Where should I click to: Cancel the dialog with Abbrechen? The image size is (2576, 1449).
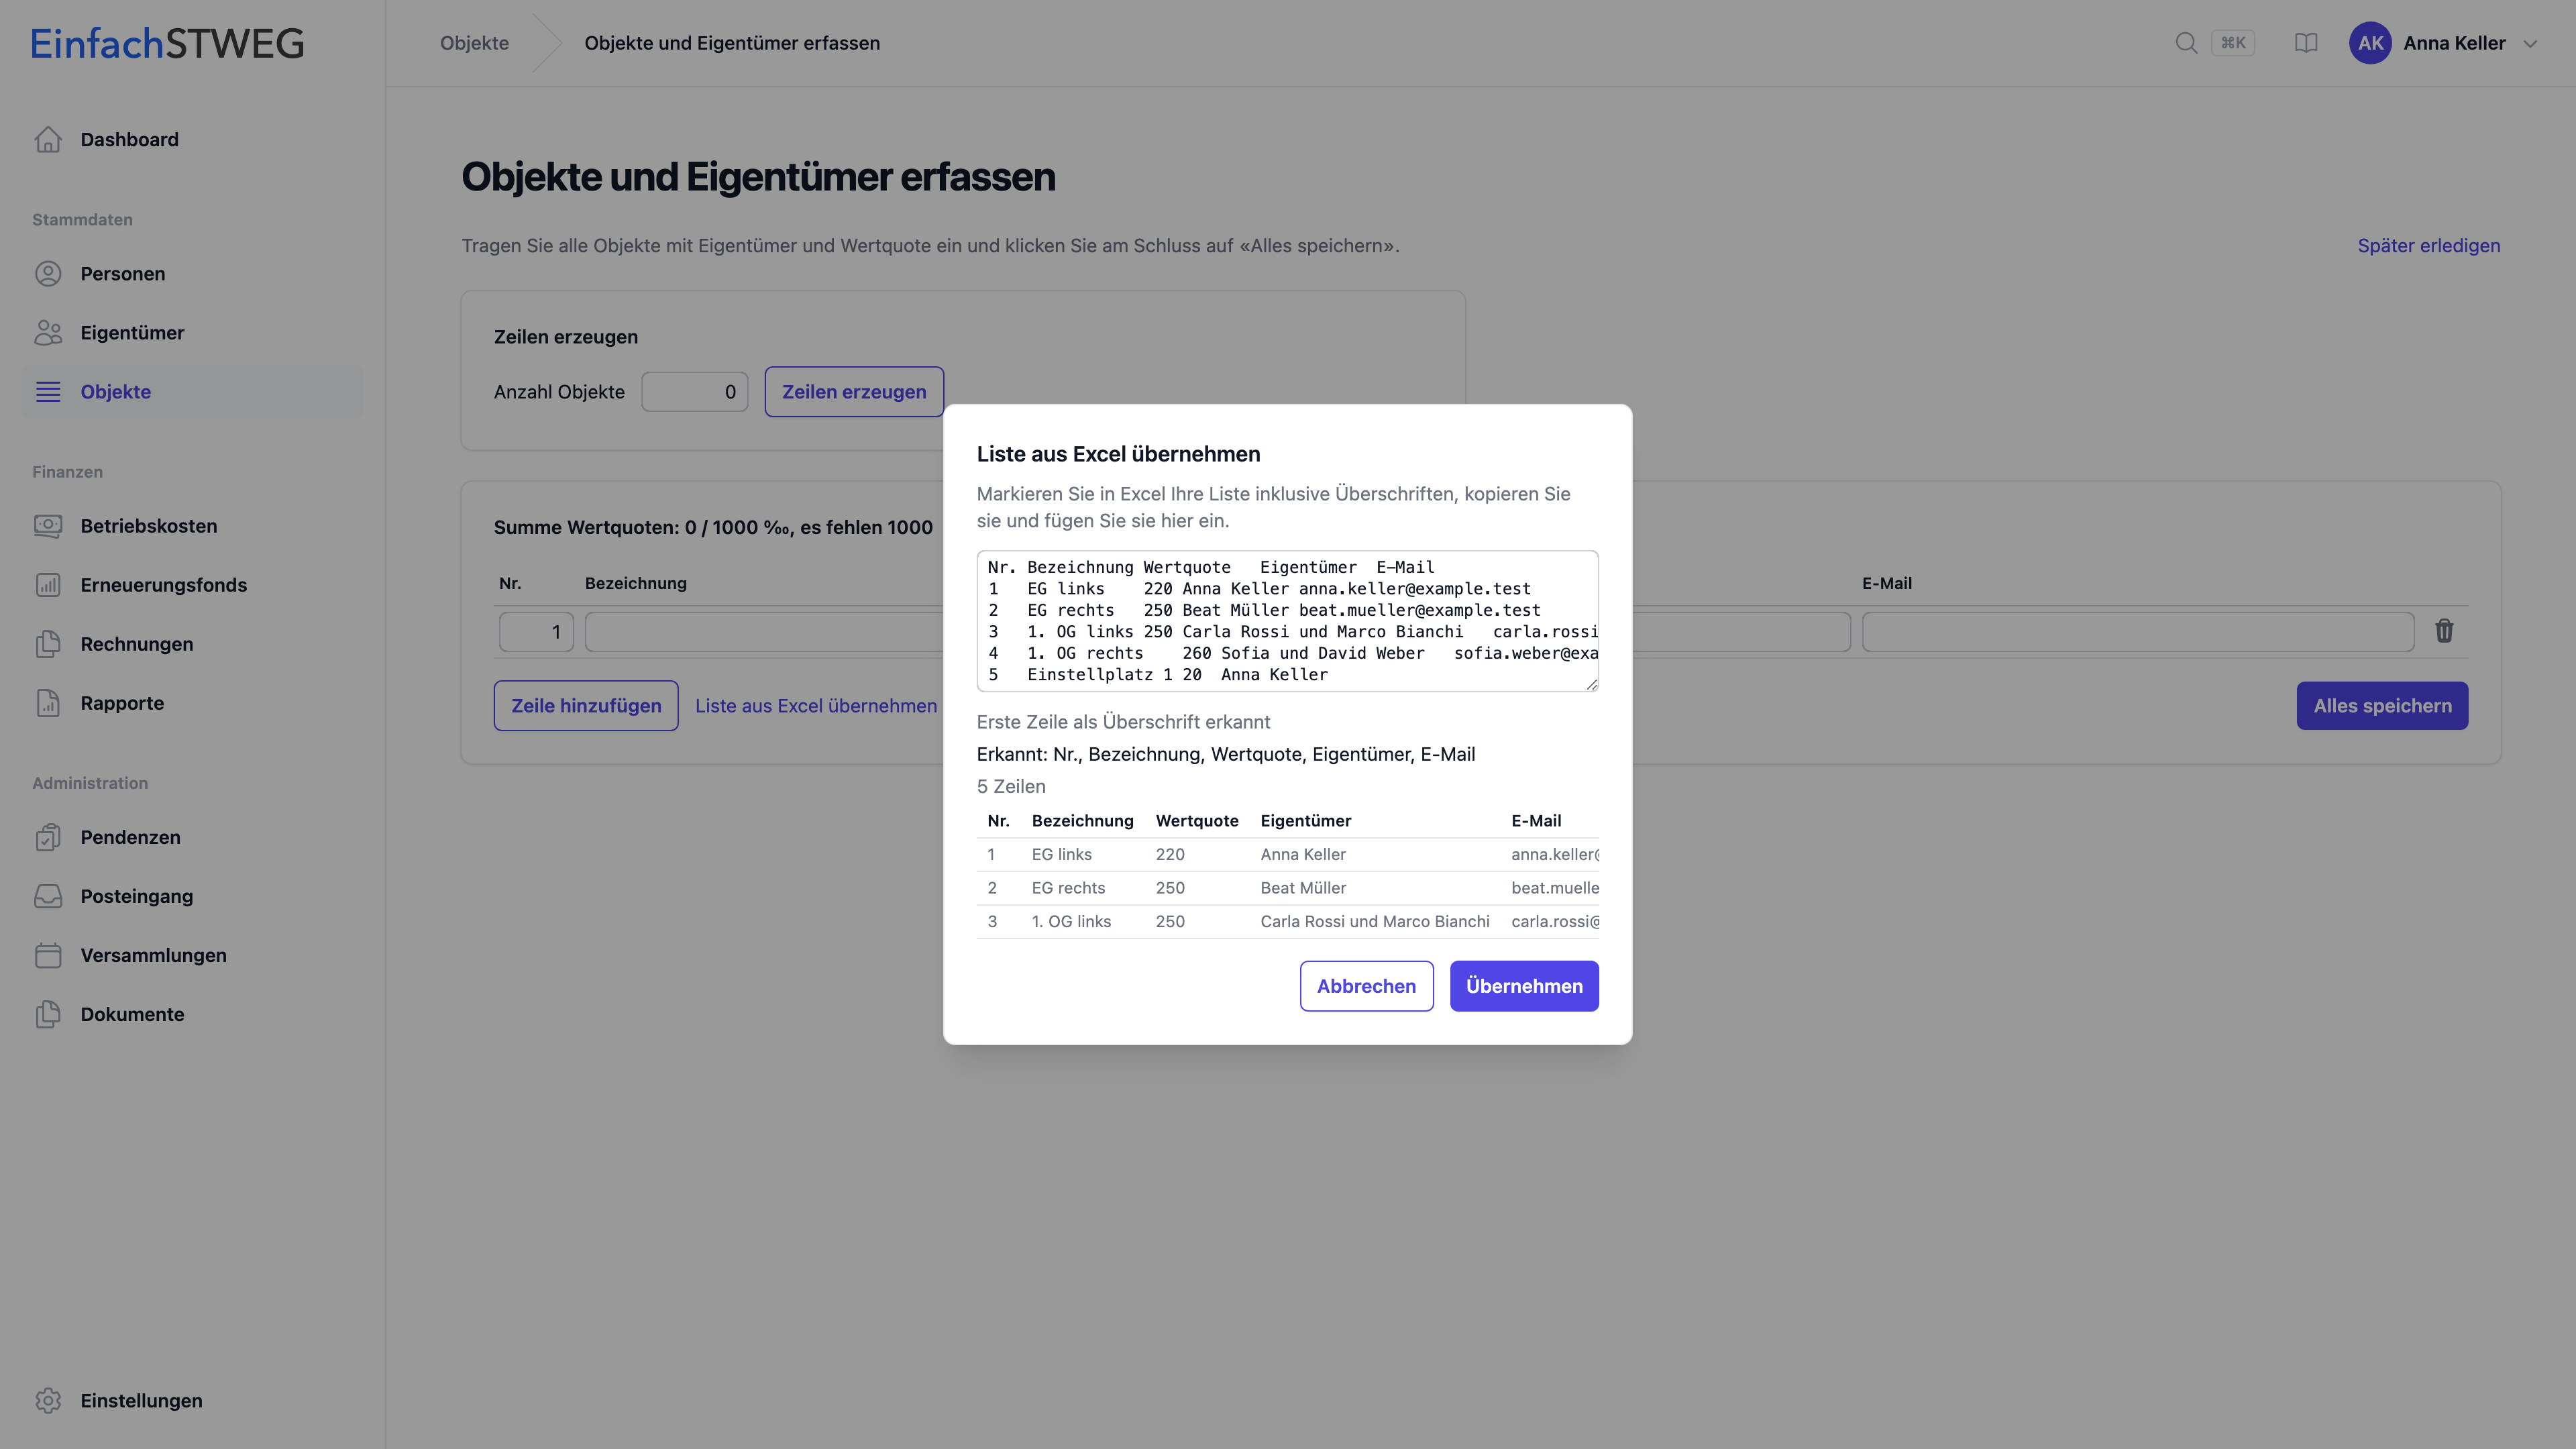(x=1366, y=986)
